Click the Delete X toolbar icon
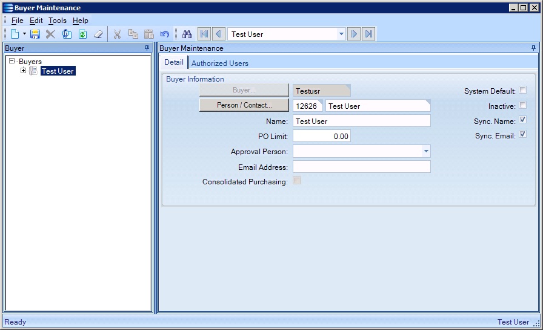This screenshot has width=543, height=330. 50,34
